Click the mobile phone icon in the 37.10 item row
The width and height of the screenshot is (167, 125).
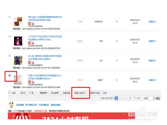33,82
